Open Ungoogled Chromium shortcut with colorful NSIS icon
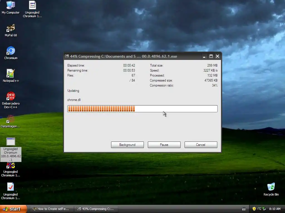The image size is (285, 213). pyautogui.click(x=11, y=170)
